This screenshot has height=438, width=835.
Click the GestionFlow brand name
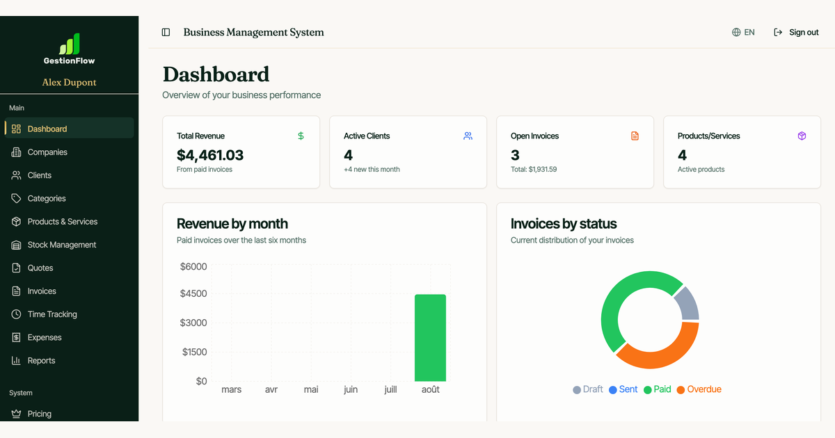[x=70, y=60]
